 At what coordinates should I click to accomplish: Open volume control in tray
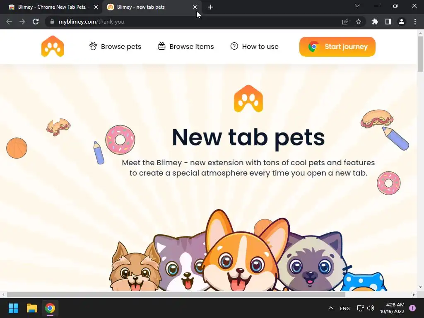tap(371, 308)
